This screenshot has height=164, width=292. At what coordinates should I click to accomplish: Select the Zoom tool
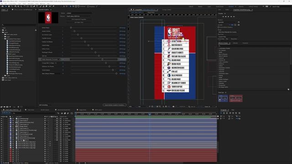(12, 6)
